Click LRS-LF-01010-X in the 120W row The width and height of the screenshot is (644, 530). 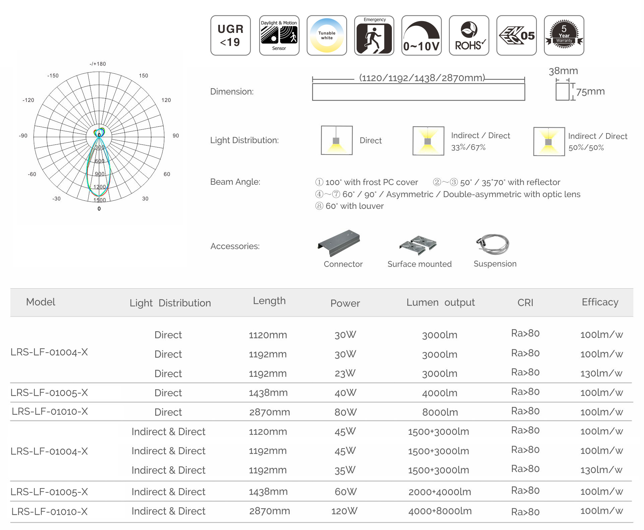pyautogui.click(x=50, y=512)
